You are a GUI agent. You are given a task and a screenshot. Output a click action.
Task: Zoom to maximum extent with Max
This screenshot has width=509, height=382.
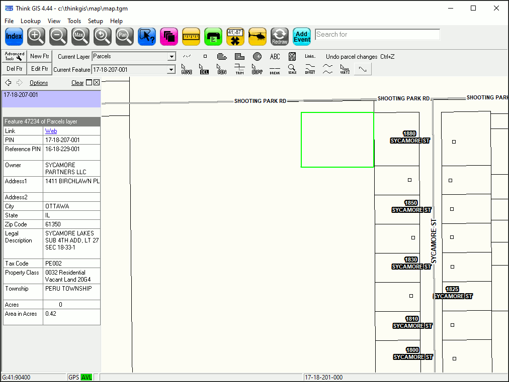tap(80, 36)
